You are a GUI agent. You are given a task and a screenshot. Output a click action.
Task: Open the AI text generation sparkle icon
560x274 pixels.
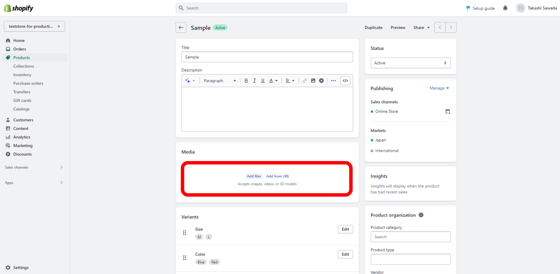(188, 80)
